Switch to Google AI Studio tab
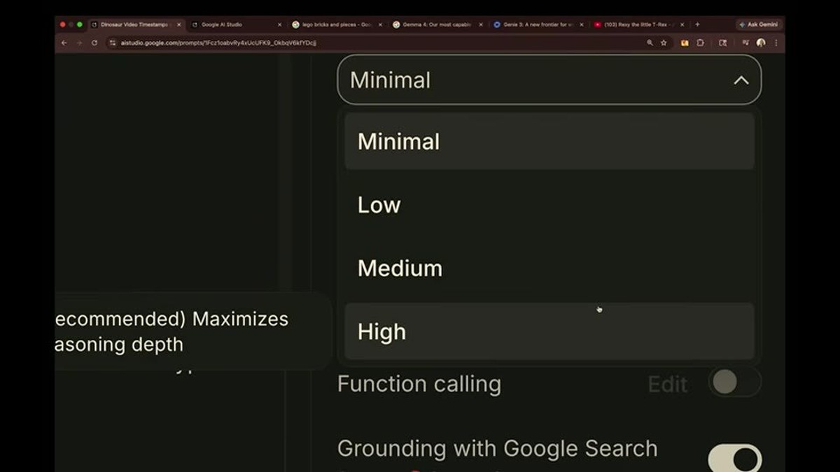Image resolution: width=840 pixels, height=472 pixels. (x=236, y=24)
